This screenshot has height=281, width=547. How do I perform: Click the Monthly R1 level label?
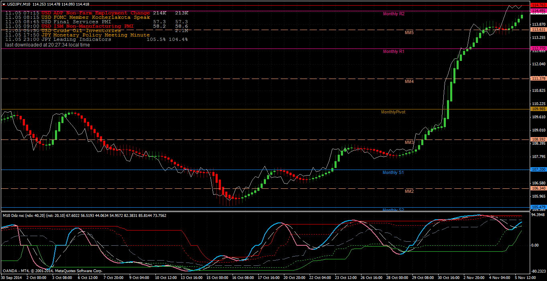(x=394, y=52)
